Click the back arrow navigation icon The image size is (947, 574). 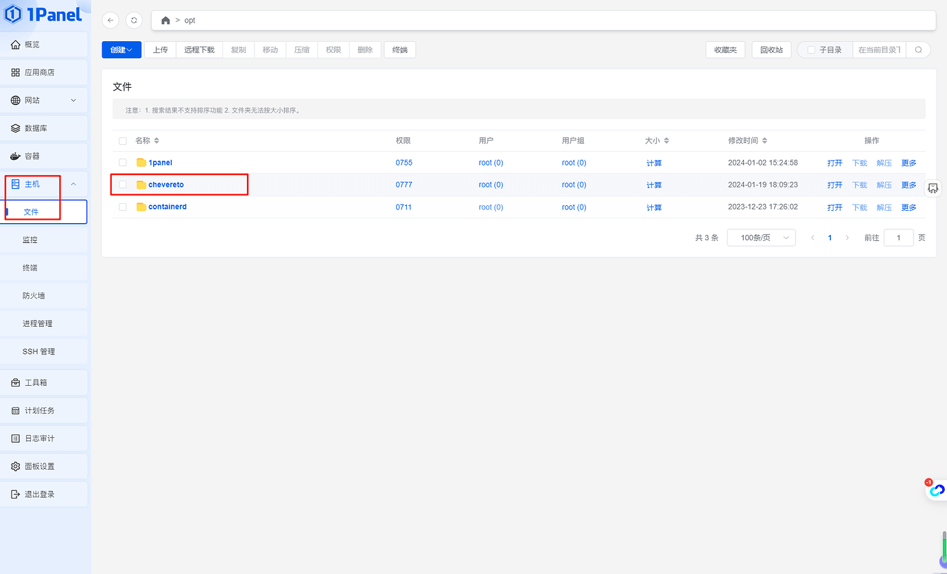click(x=110, y=21)
